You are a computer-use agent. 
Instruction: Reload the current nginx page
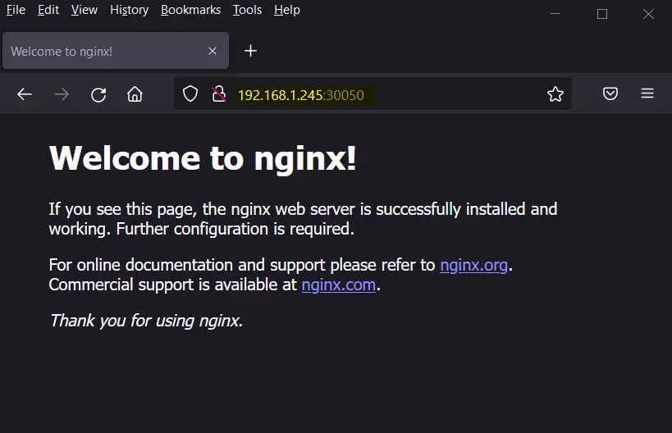coord(98,94)
